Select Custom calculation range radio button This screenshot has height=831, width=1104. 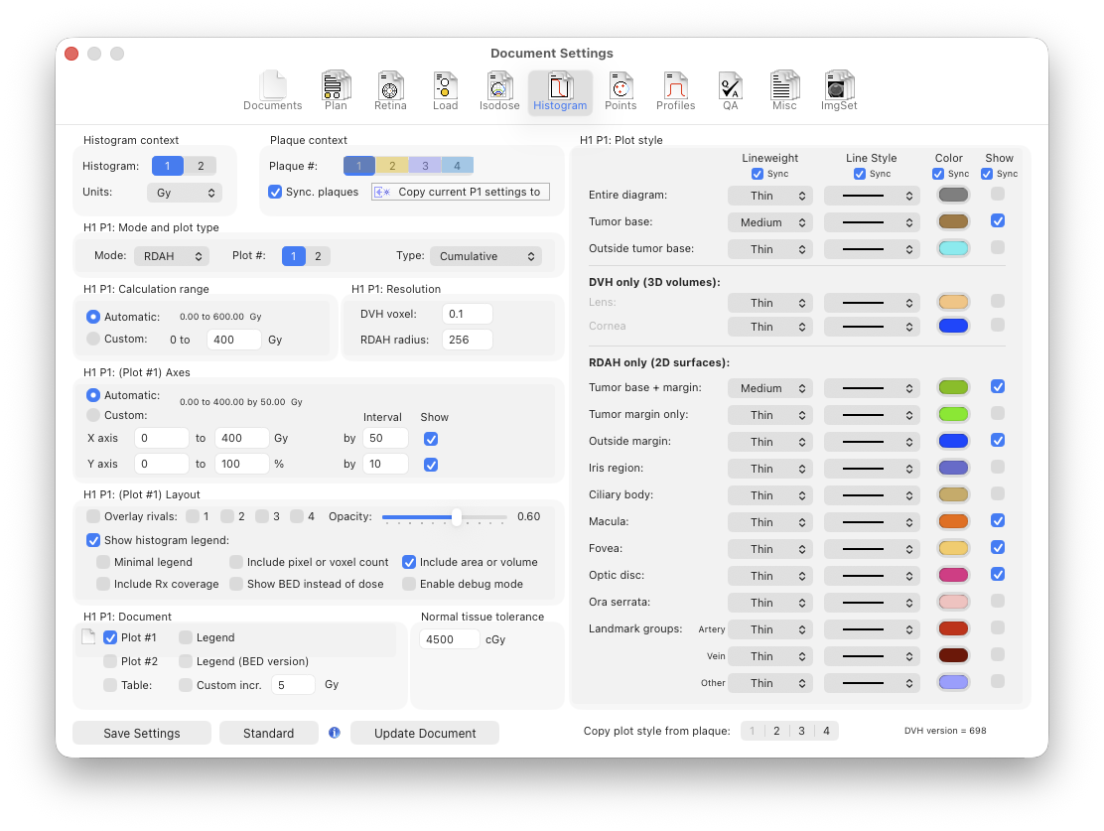click(x=93, y=340)
